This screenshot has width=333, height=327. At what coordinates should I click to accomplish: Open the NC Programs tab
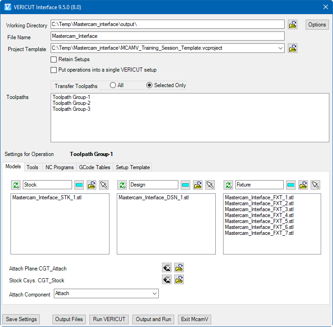59,167
